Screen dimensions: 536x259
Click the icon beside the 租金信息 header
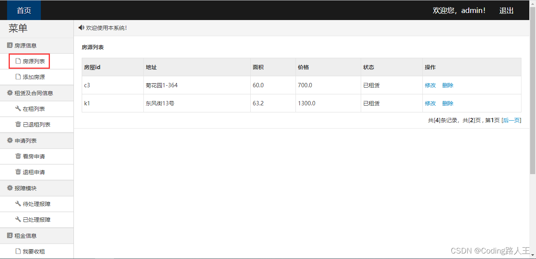coord(10,235)
